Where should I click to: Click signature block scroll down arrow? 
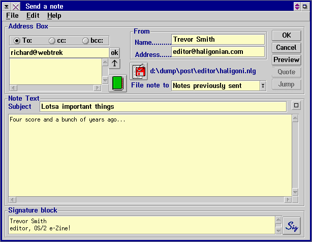[278, 230]
